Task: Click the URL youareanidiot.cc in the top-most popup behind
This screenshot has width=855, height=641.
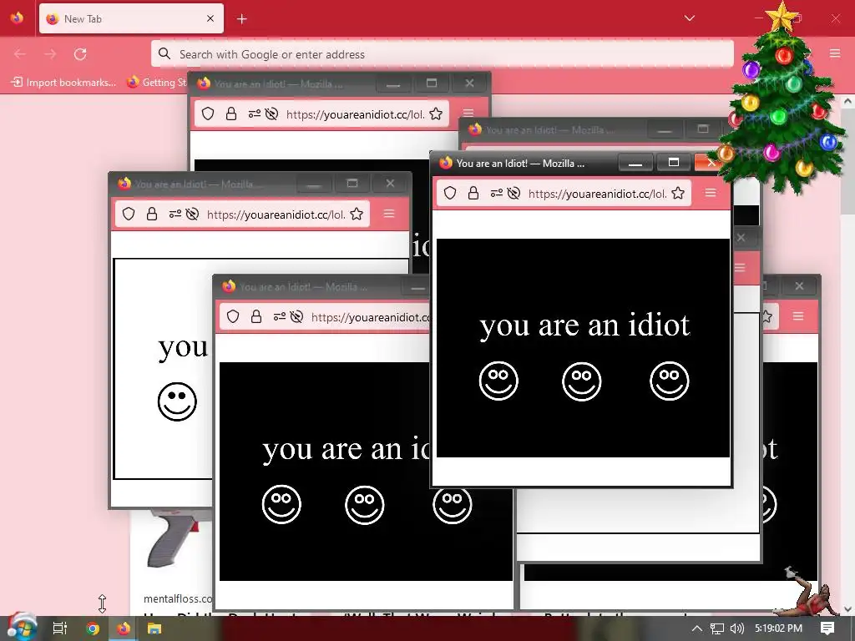Action: click(x=355, y=114)
